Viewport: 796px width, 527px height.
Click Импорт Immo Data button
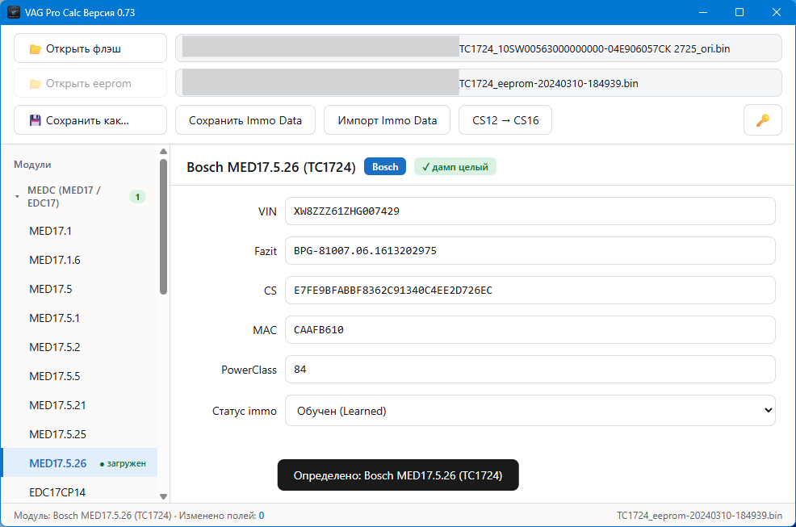[x=387, y=120]
